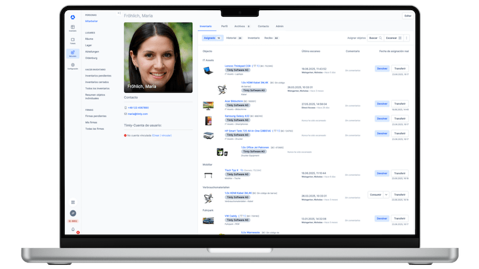Screen dimensions: 479x269
Task: Switch to the Admin tab
Action: pos(280,26)
